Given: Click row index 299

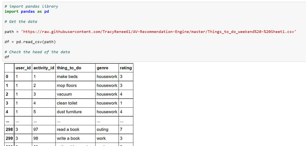Looking at the screenshot, I should click(x=9, y=138).
